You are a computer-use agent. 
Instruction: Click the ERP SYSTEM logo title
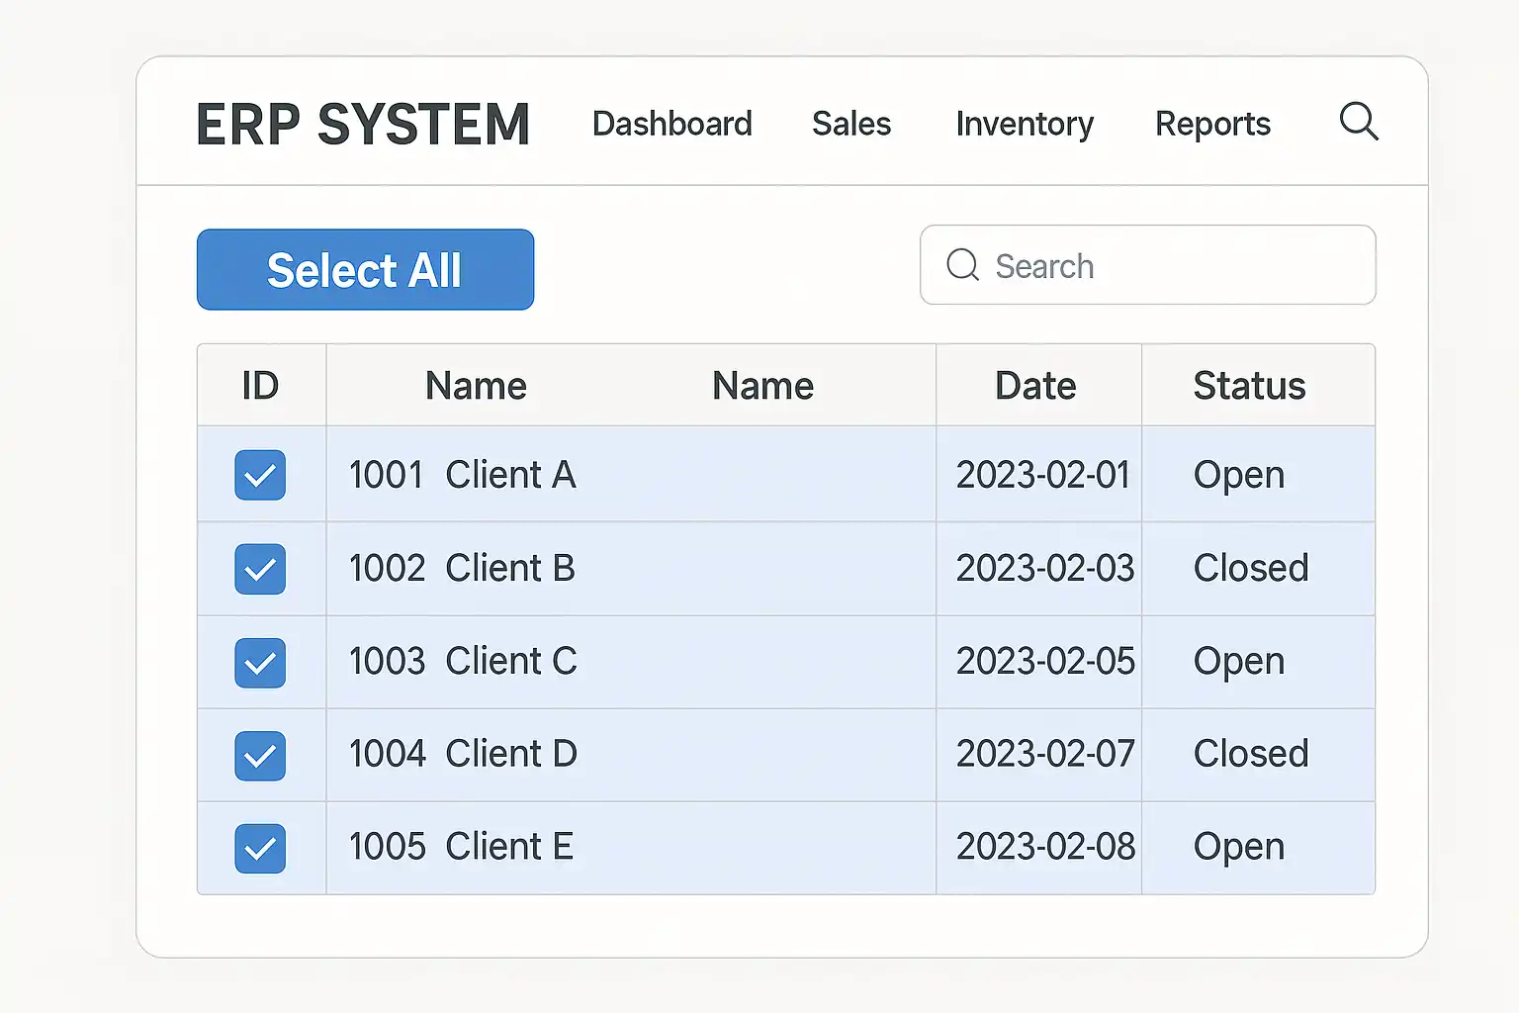(x=363, y=125)
